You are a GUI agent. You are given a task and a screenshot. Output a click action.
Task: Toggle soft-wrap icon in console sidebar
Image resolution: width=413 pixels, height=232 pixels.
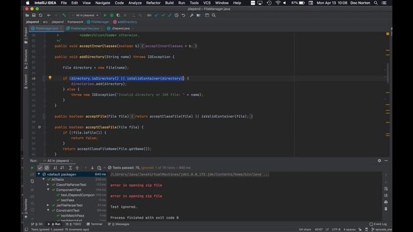click(x=386, y=189)
